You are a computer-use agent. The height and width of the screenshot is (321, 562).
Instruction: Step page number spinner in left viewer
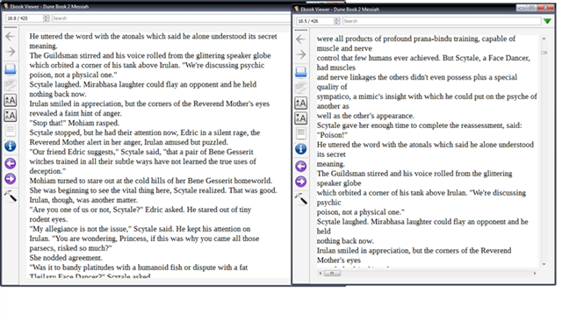[x=46, y=18]
